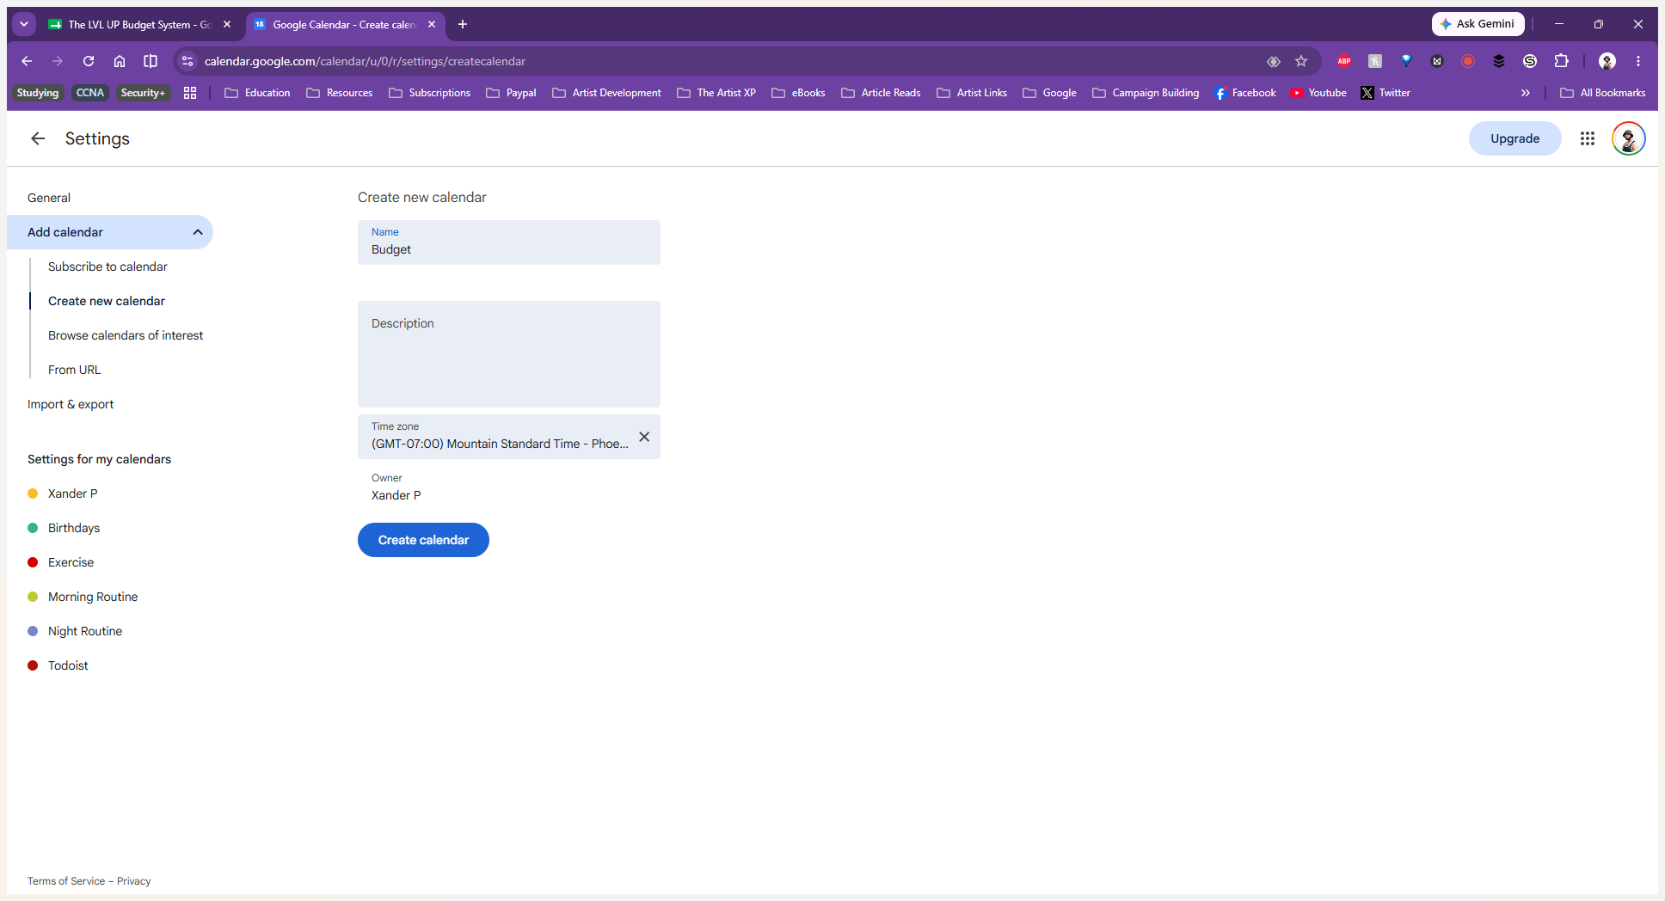Open the tab search dropdown
Image resolution: width=1665 pixels, height=901 pixels.
(24, 24)
